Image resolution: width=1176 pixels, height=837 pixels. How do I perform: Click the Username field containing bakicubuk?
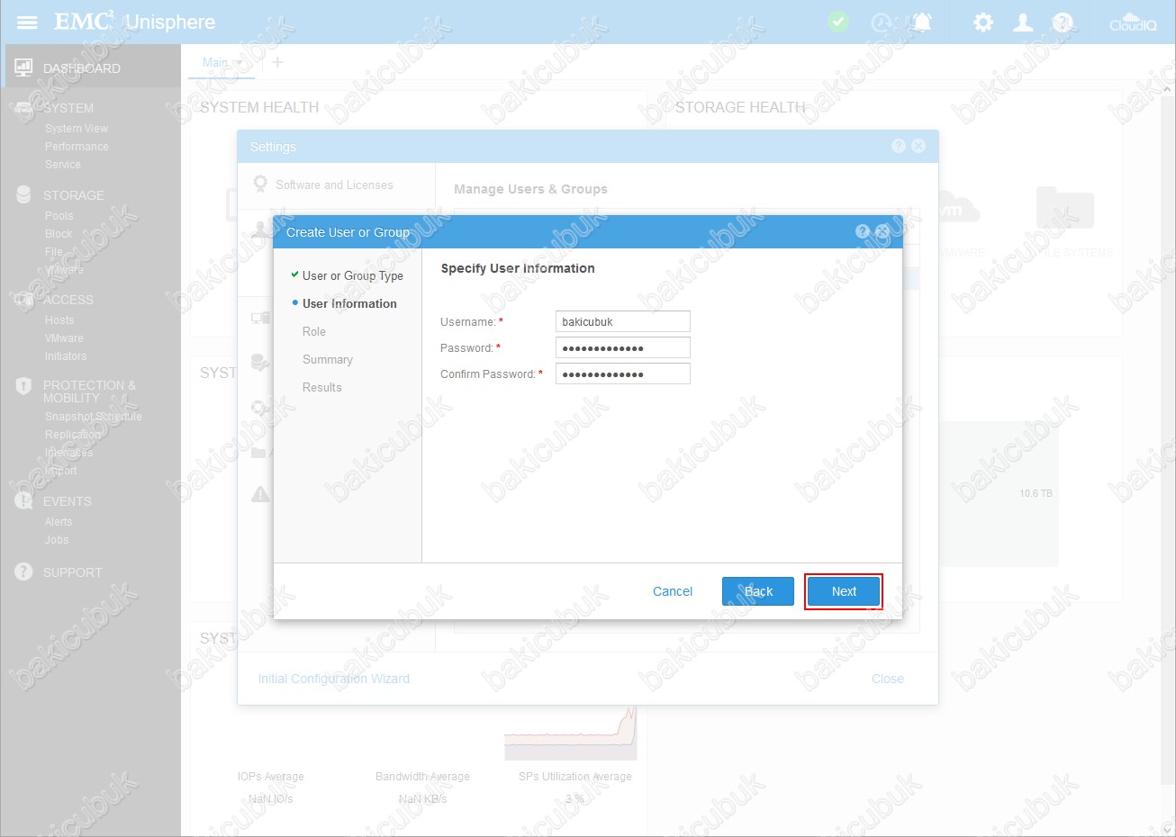(623, 321)
